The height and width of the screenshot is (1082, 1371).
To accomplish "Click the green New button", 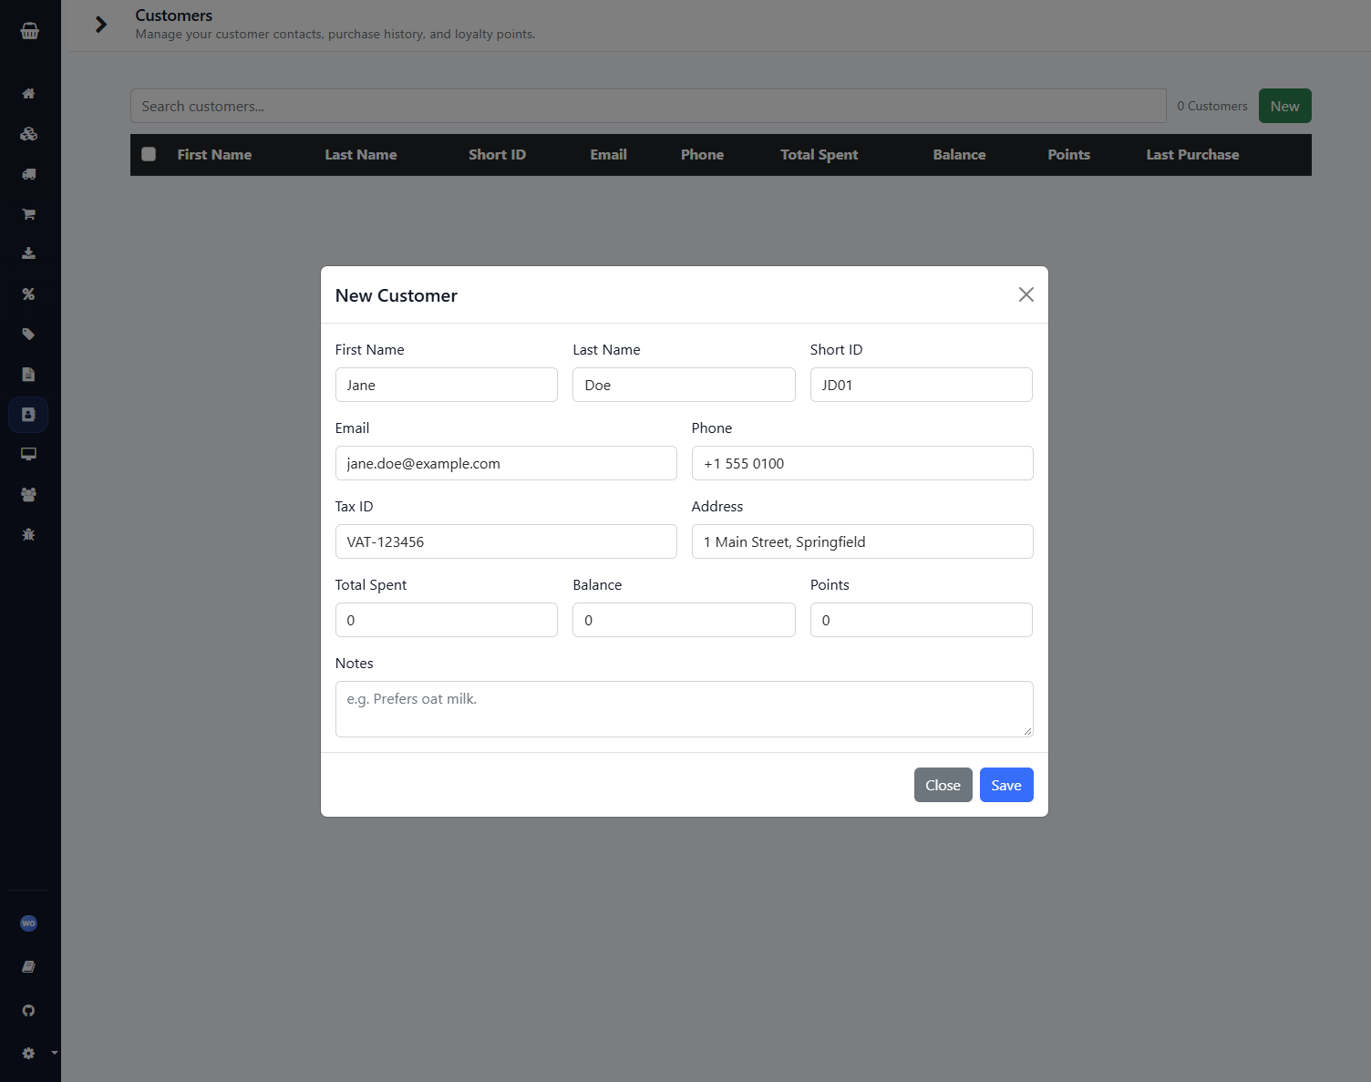I will coord(1285,106).
